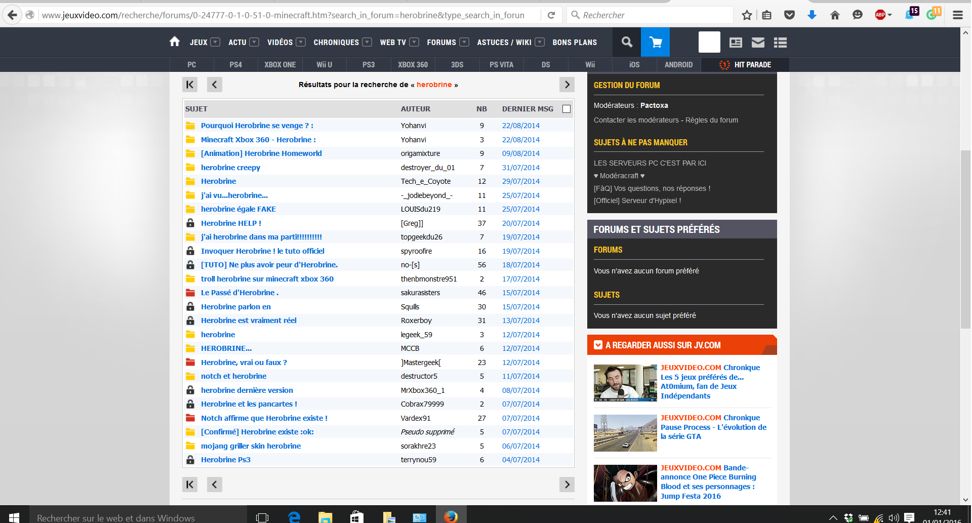Reload the page with the refresh icon
972x523 pixels.
click(551, 15)
